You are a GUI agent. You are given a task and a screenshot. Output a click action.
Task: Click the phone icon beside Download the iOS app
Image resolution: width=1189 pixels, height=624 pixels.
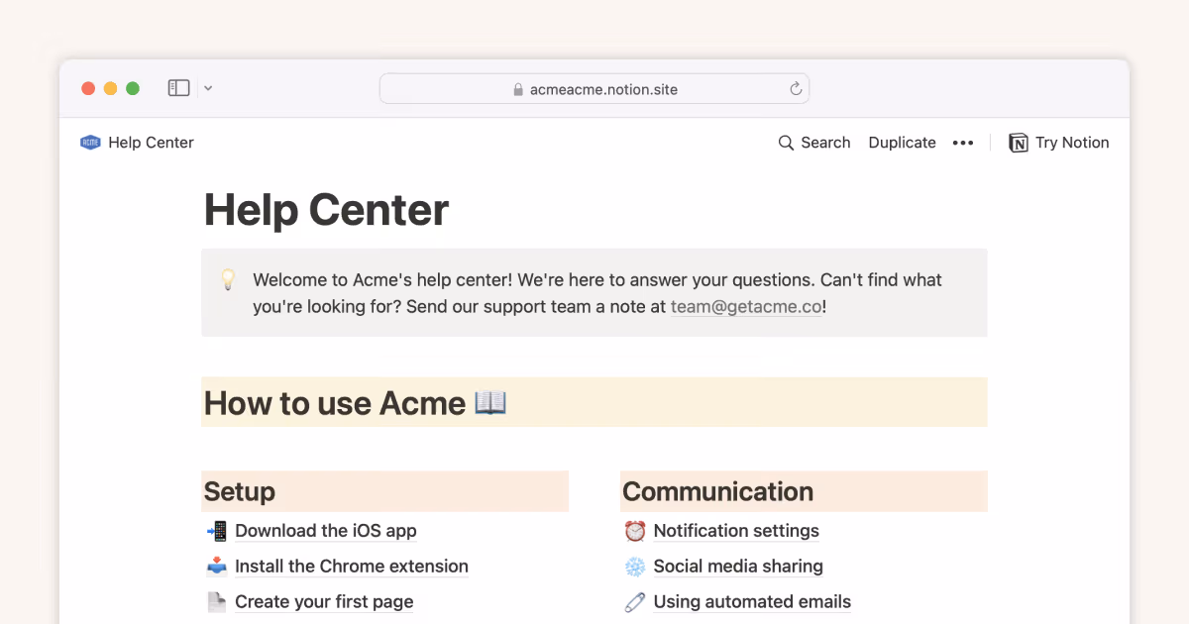217,530
